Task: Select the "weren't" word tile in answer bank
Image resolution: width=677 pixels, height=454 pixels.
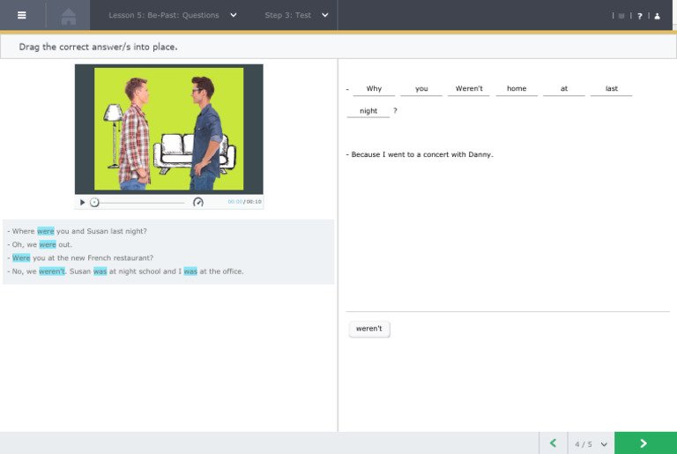Action: [369, 329]
